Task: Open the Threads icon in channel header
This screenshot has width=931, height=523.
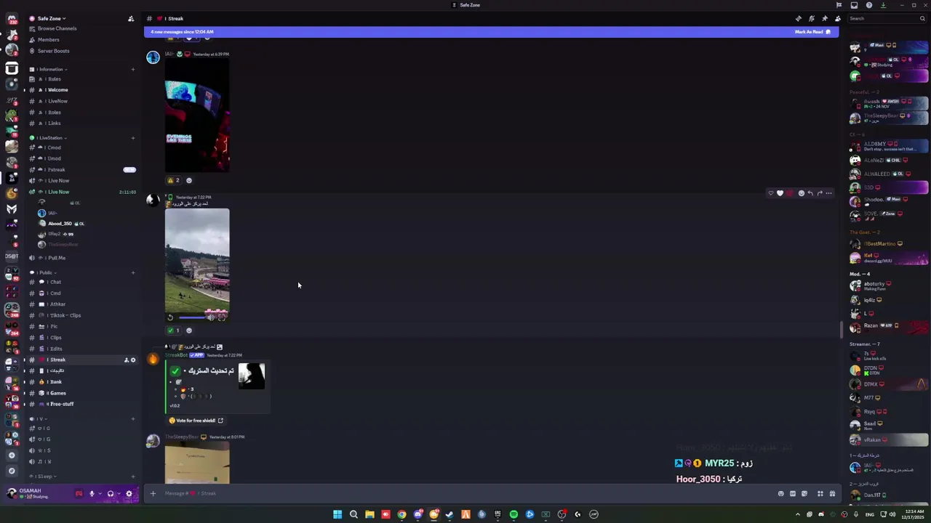Action: 798,18
